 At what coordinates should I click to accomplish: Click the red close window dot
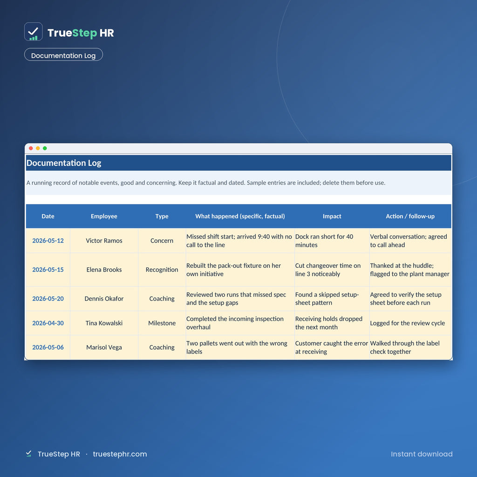click(x=31, y=148)
